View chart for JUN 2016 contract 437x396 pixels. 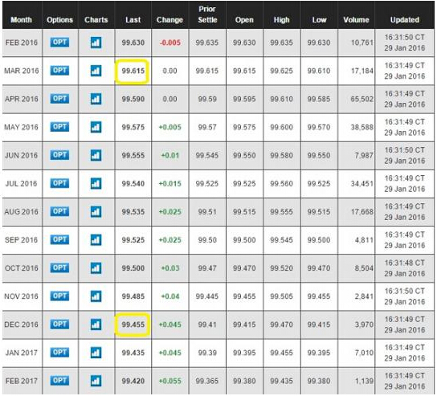click(96, 156)
